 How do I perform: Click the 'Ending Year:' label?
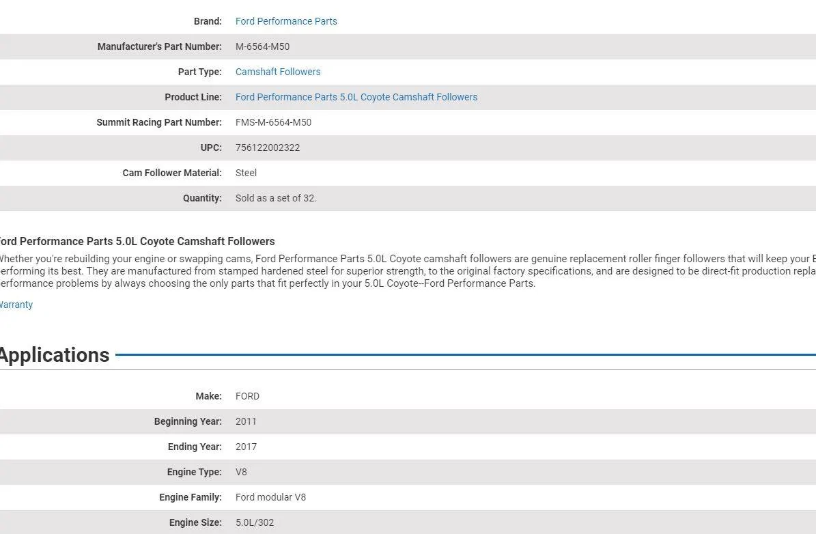pyautogui.click(x=195, y=447)
